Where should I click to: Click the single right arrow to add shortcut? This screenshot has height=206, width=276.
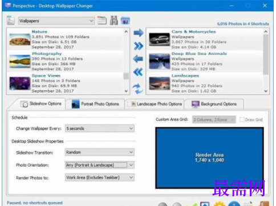pos(139,33)
